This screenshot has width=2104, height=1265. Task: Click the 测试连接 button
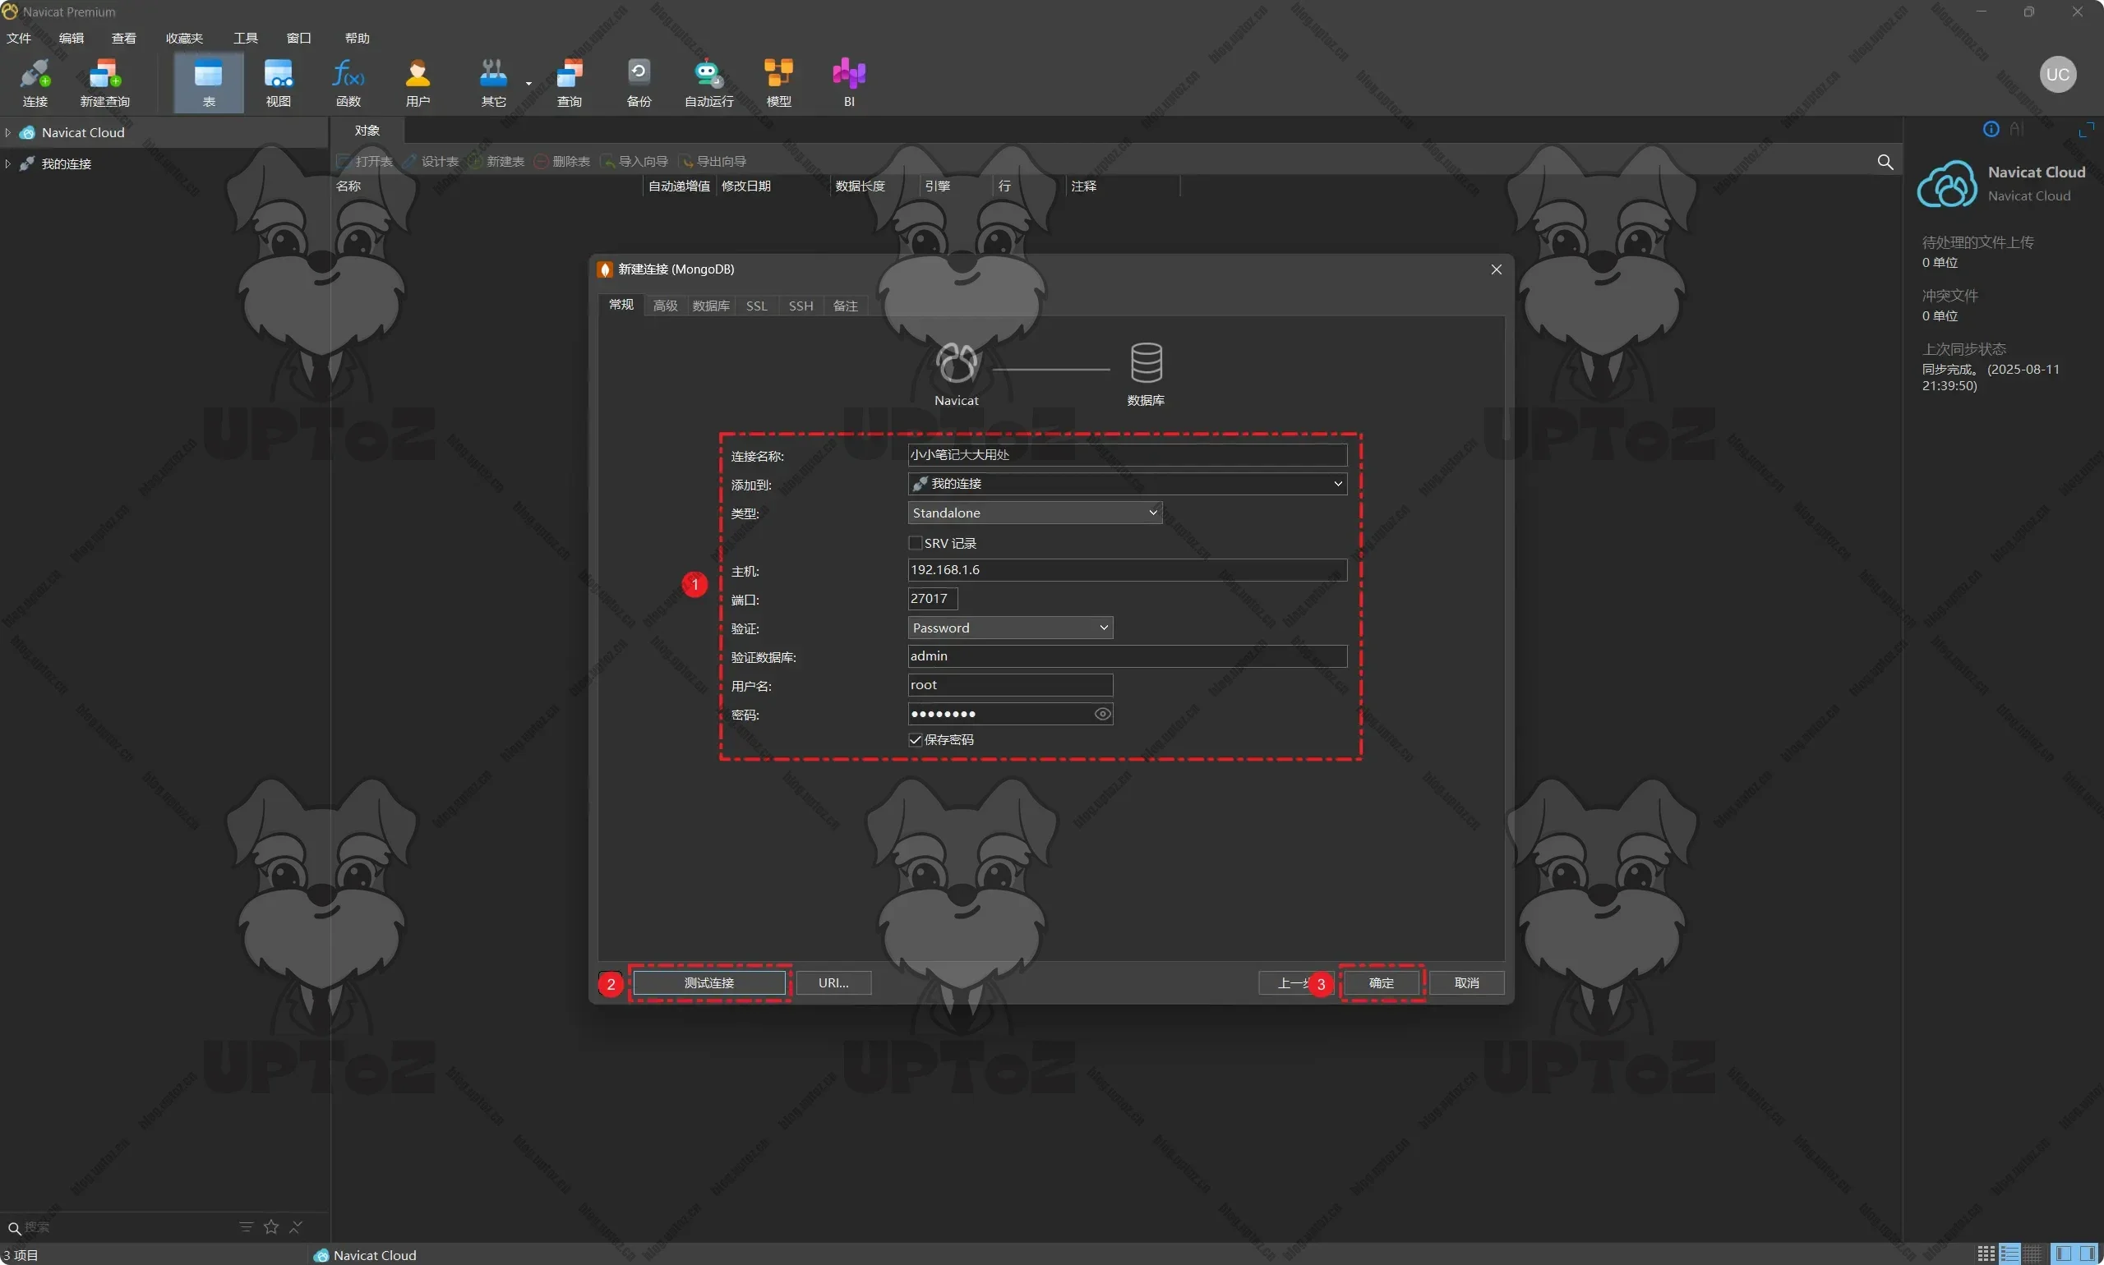[x=708, y=983]
